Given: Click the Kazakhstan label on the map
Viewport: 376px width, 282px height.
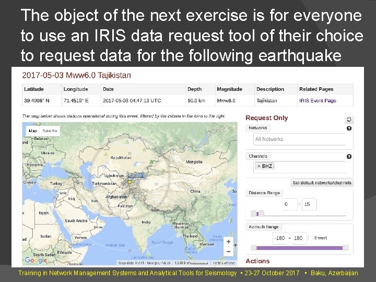Looking at the screenshot, I should click(x=121, y=158).
